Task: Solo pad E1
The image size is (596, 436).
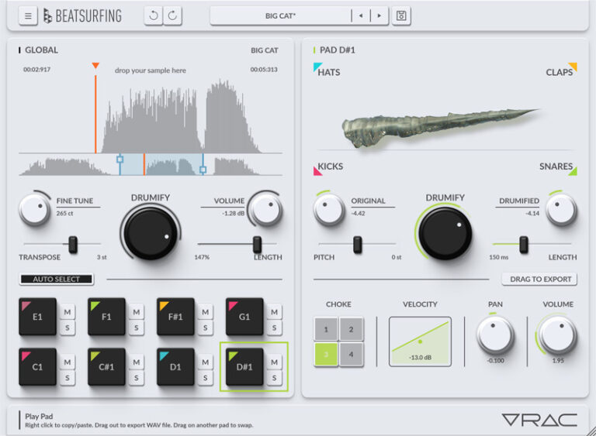Action: [x=68, y=328]
